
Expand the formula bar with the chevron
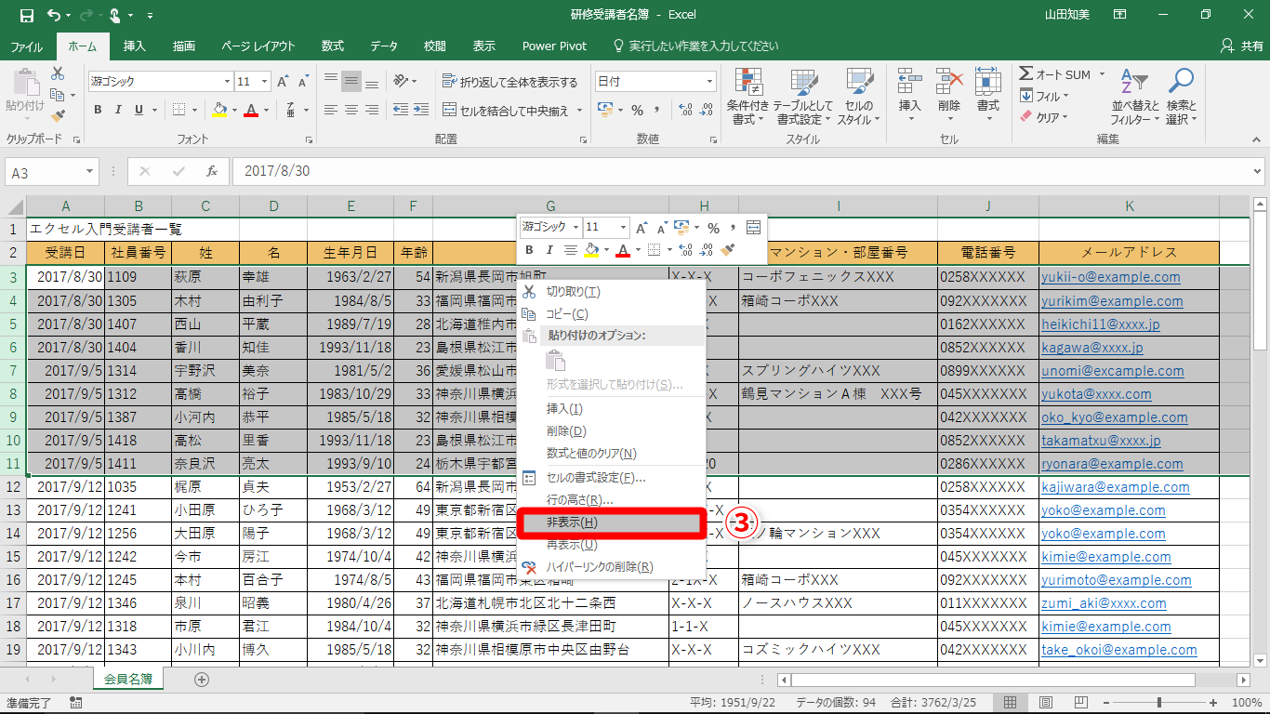pyautogui.click(x=1258, y=171)
